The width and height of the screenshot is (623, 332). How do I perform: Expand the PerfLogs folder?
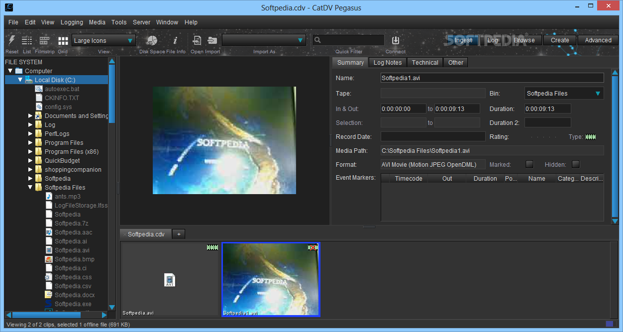(x=30, y=133)
